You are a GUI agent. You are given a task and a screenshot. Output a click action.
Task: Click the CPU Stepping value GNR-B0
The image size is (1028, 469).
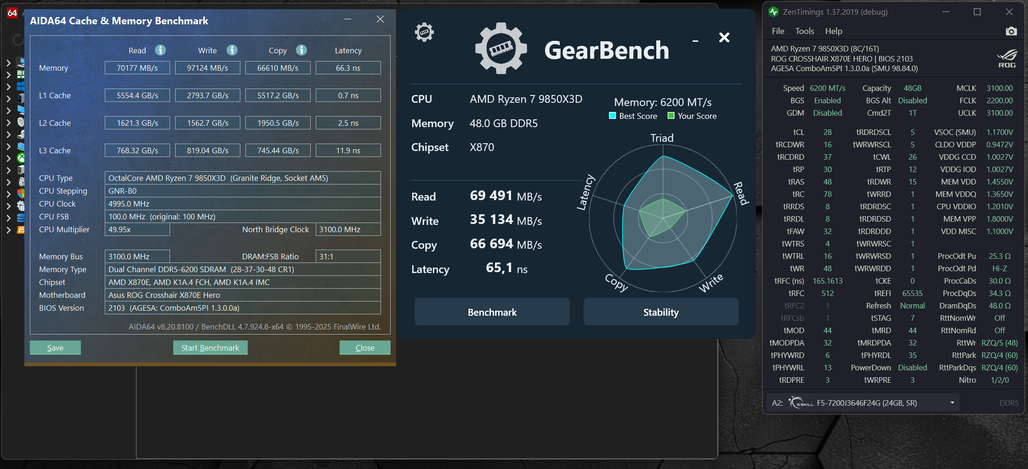coord(243,191)
